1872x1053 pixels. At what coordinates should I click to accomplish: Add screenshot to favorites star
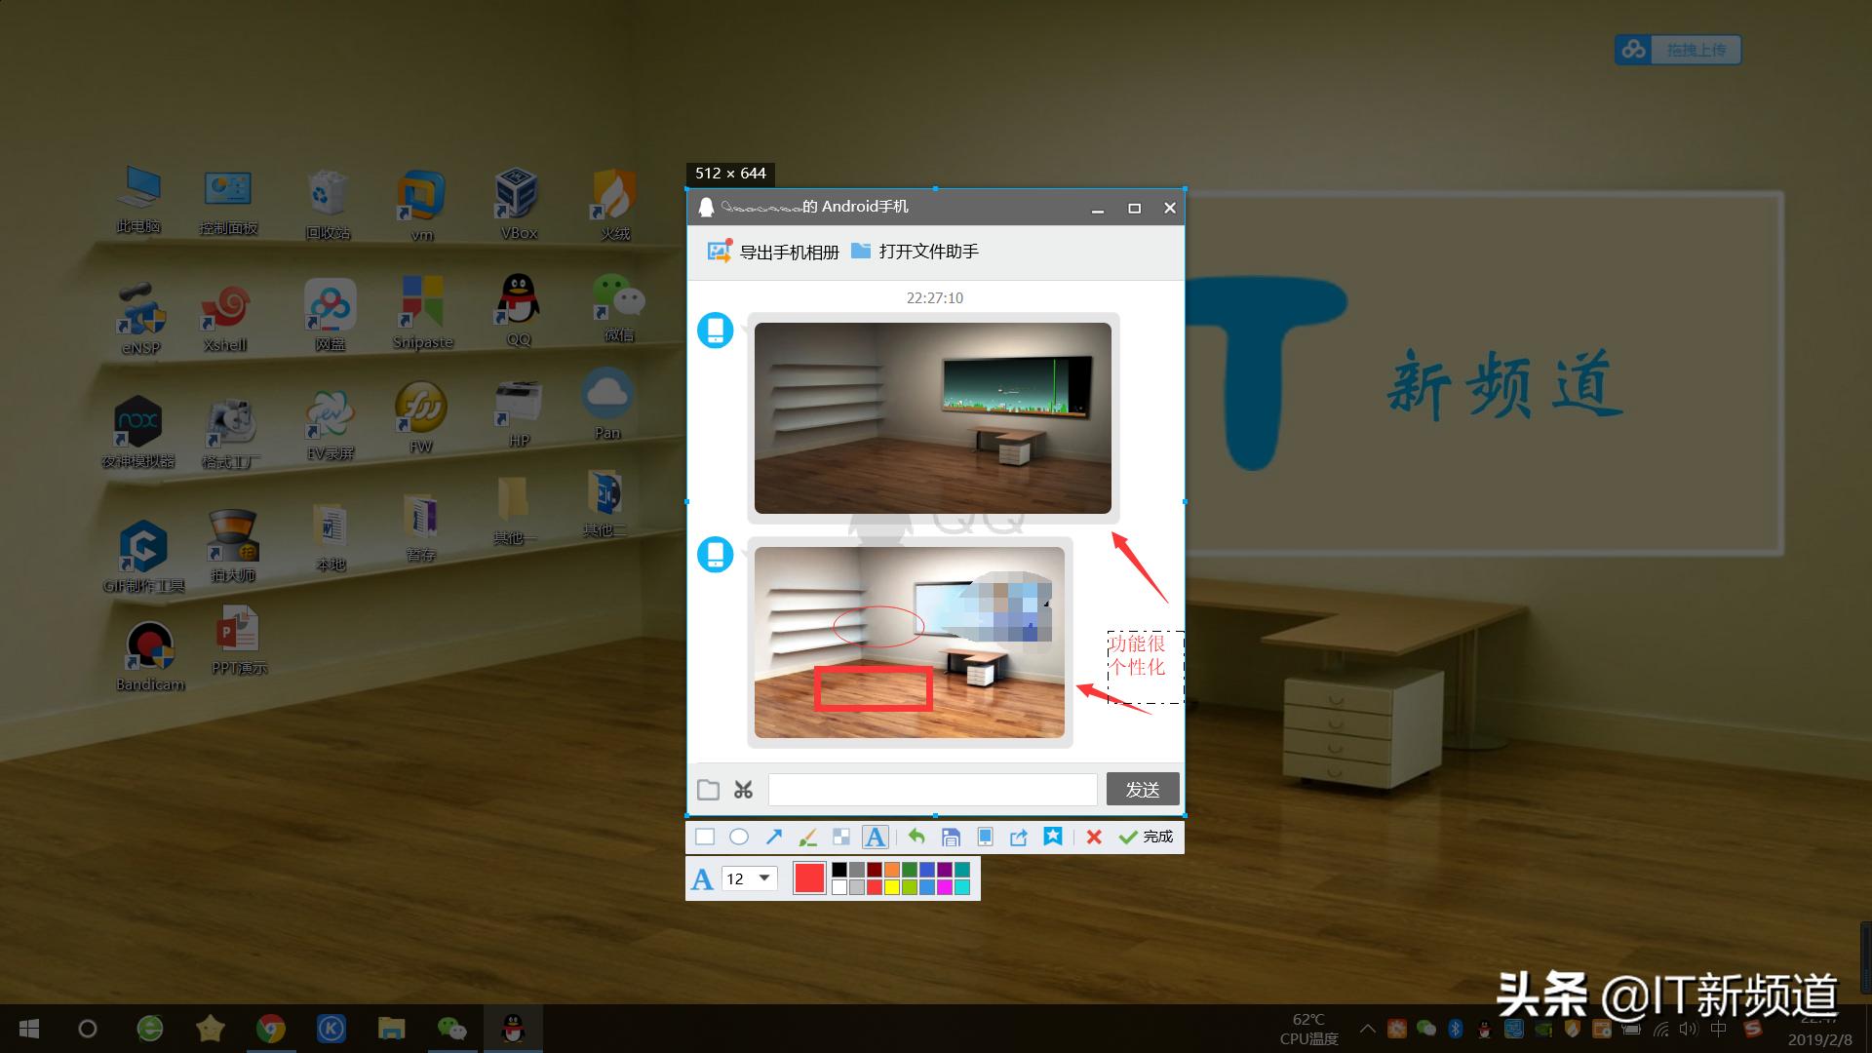click(1053, 837)
